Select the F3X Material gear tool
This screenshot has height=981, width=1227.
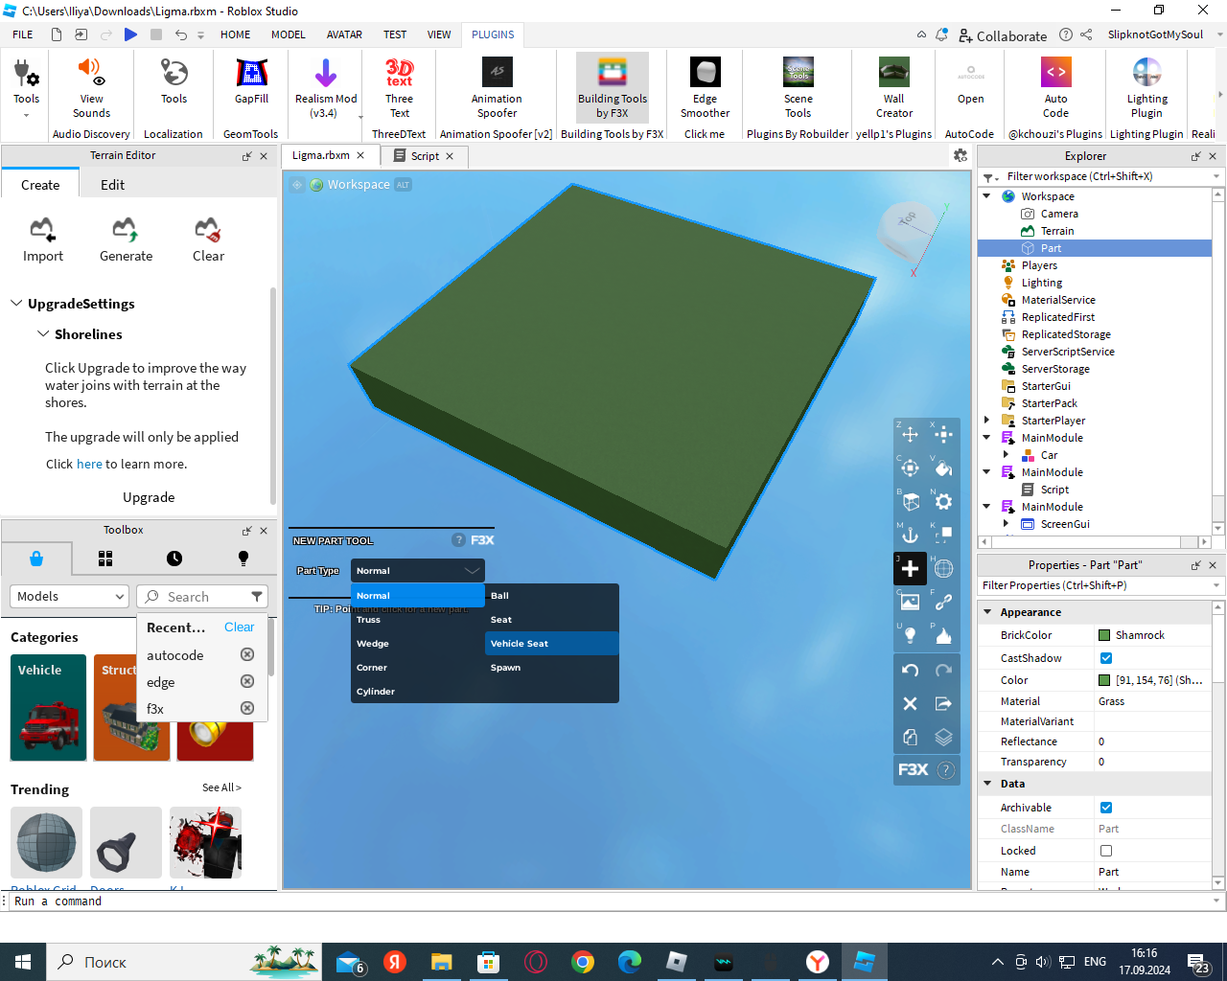pyautogui.click(x=943, y=501)
